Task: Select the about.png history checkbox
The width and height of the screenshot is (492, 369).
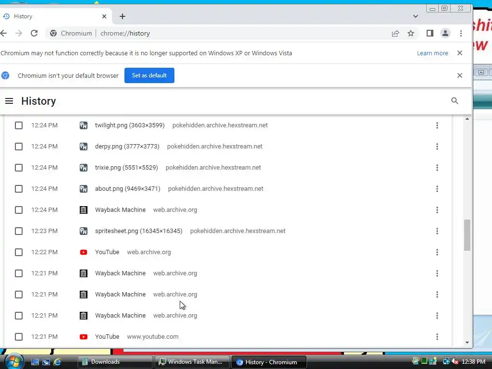Action: point(19,189)
